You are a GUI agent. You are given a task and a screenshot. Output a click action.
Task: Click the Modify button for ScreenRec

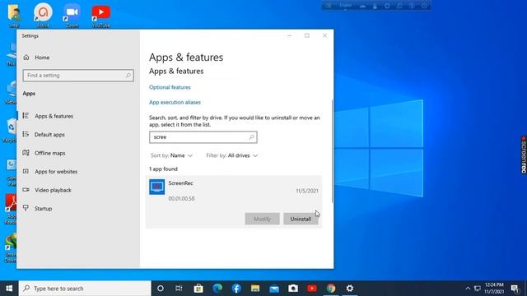pos(262,219)
